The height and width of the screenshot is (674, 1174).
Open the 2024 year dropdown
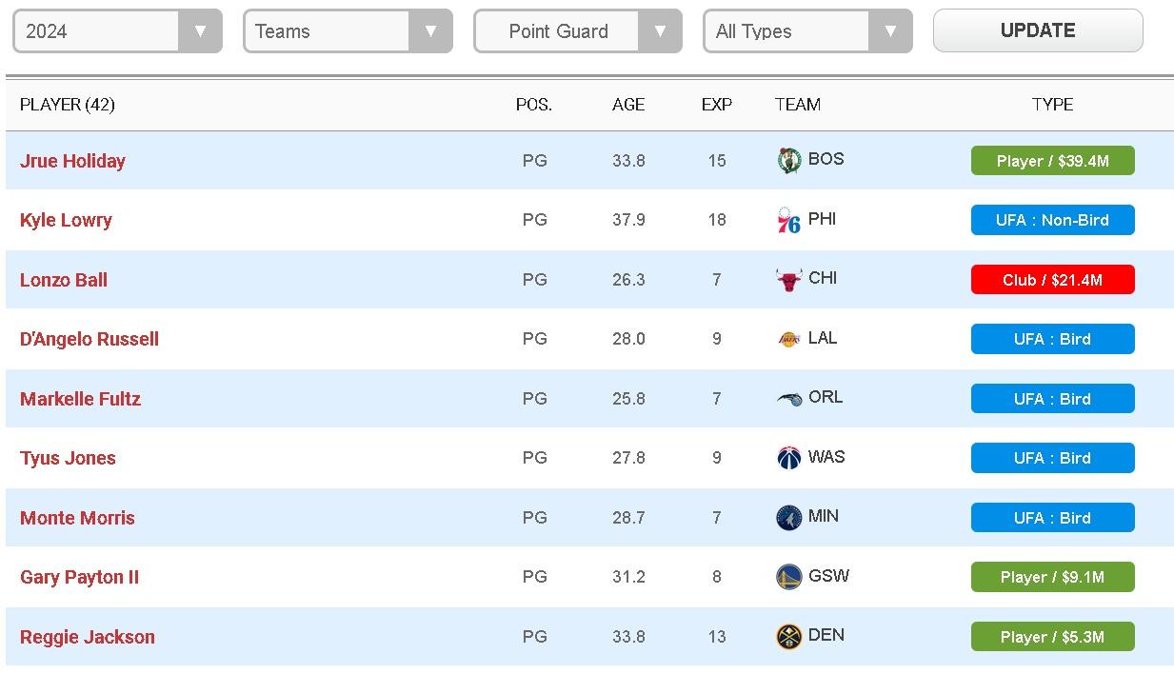pyautogui.click(x=117, y=31)
